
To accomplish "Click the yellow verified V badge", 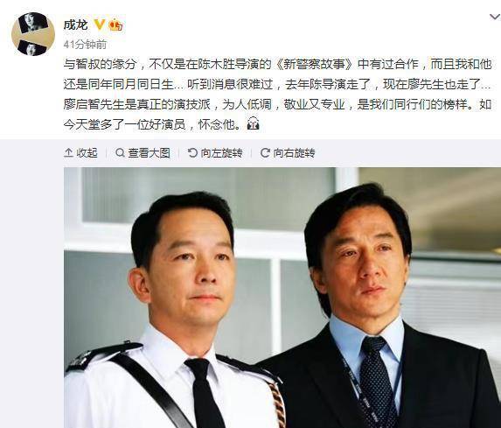I will point(100,25).
